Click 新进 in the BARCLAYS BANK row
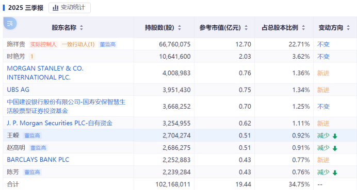Viewport: 357px width, 190px height. (x=323, y=160)
